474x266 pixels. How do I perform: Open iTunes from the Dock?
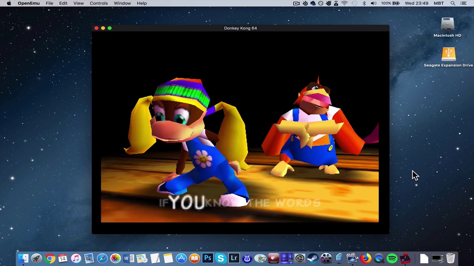tap(76, 258)
